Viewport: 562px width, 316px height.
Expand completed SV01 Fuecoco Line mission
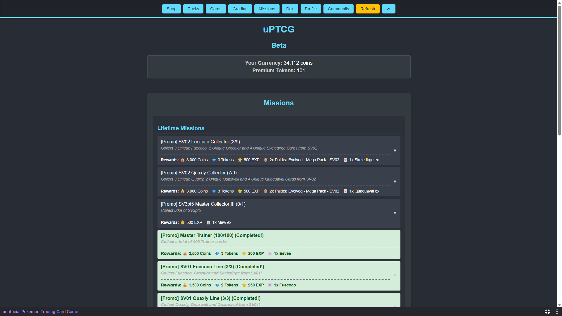395,276
